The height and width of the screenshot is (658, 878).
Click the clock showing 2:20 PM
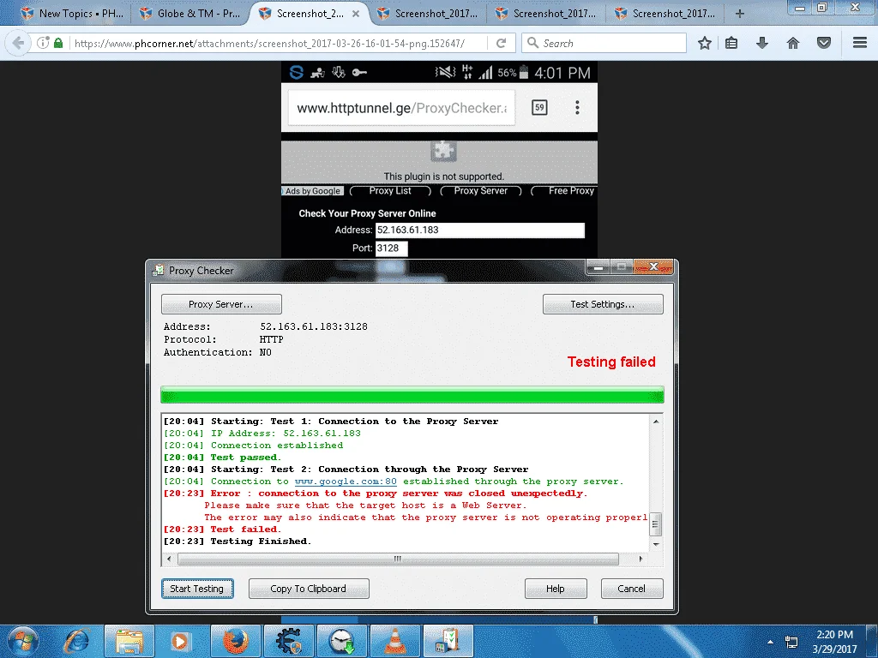click(834, 635)
